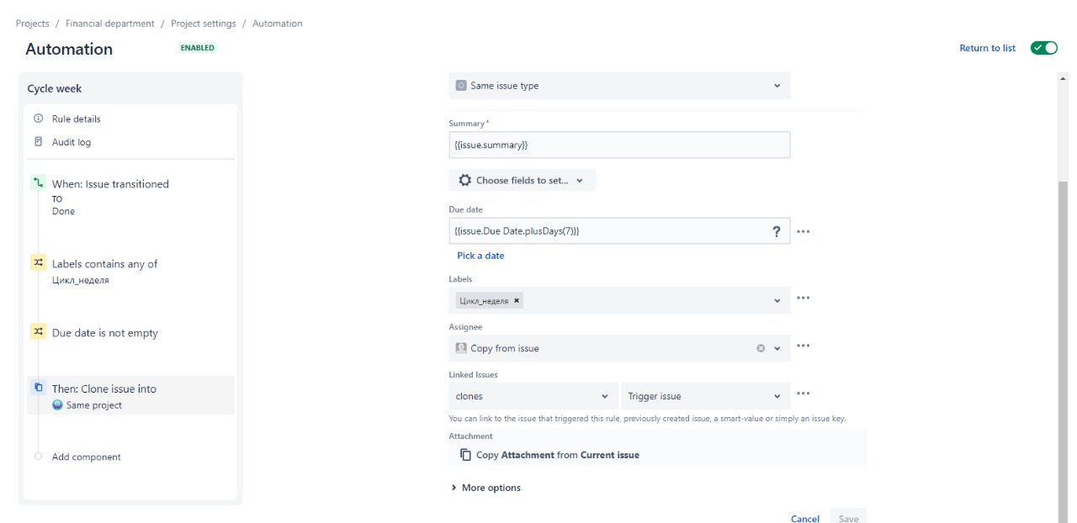Open more options for Assignee field
Screen dimensions: 1077x523
click(x=803, y=346)
